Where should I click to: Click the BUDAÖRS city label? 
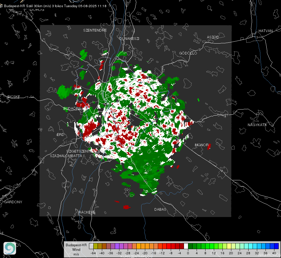72,108
